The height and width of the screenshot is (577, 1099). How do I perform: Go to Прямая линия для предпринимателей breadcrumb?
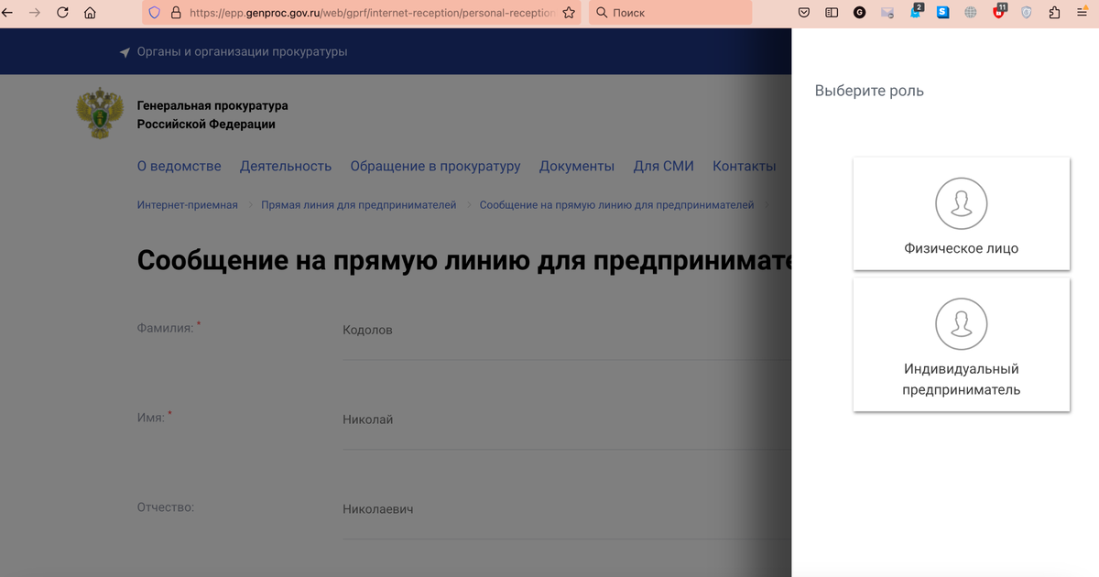pyautogui.click(x=359, y=205)
